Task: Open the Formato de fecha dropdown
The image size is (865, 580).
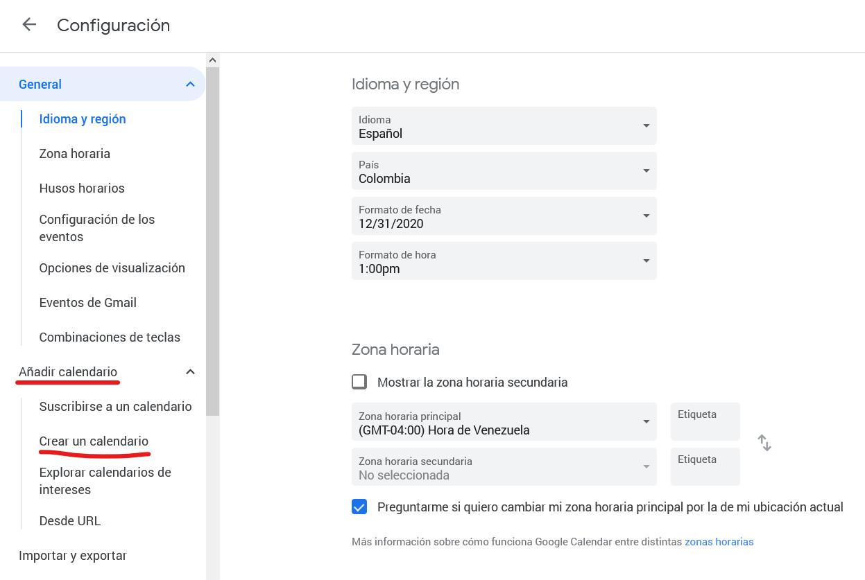Action: (x=504, y=216)
